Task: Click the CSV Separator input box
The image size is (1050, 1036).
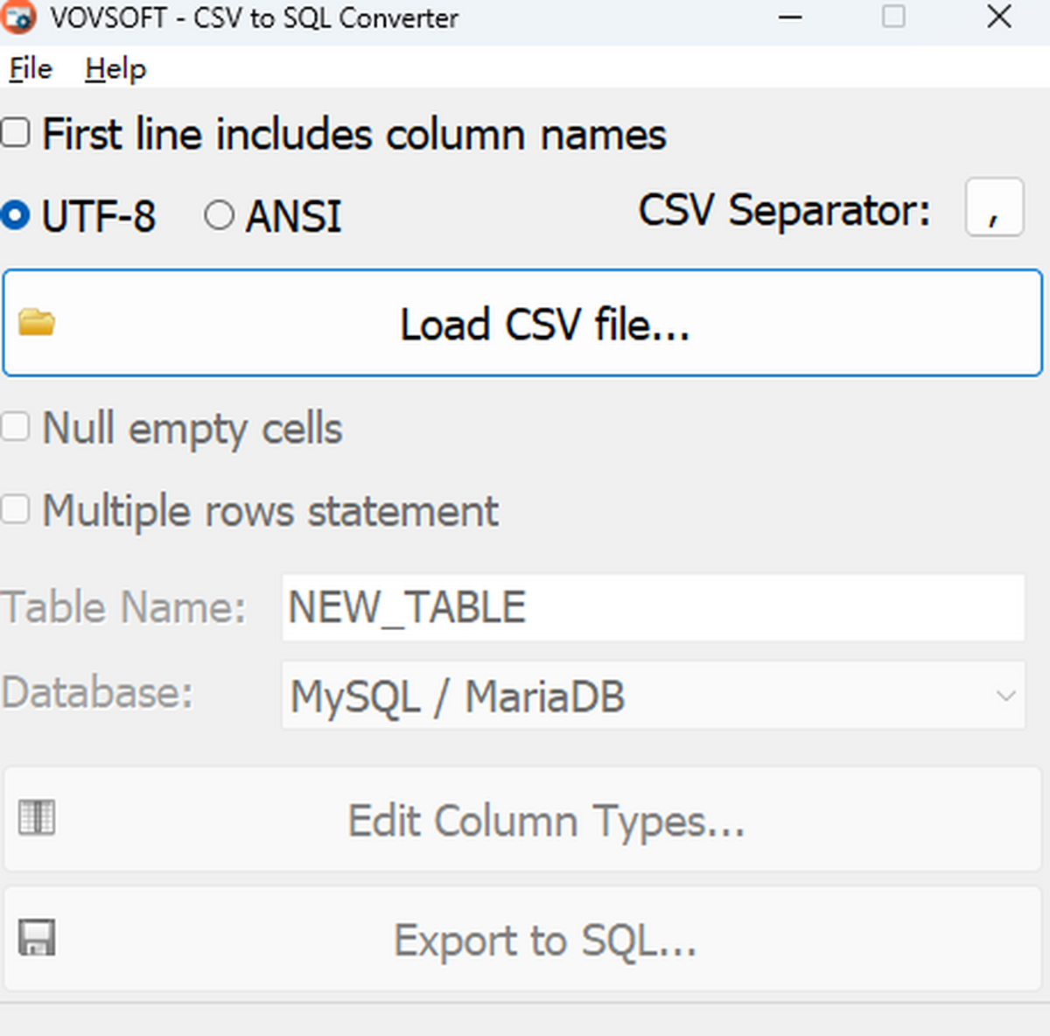Action: coord(994,207)
